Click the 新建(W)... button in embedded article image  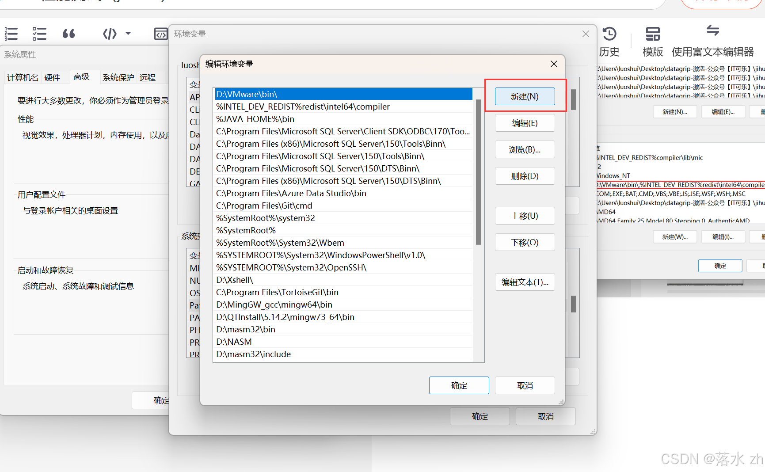coord(674,237)
